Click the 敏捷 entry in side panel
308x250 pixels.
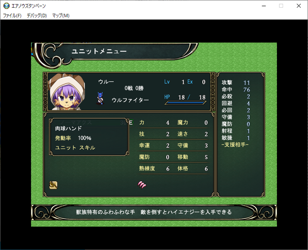(236, 138)
